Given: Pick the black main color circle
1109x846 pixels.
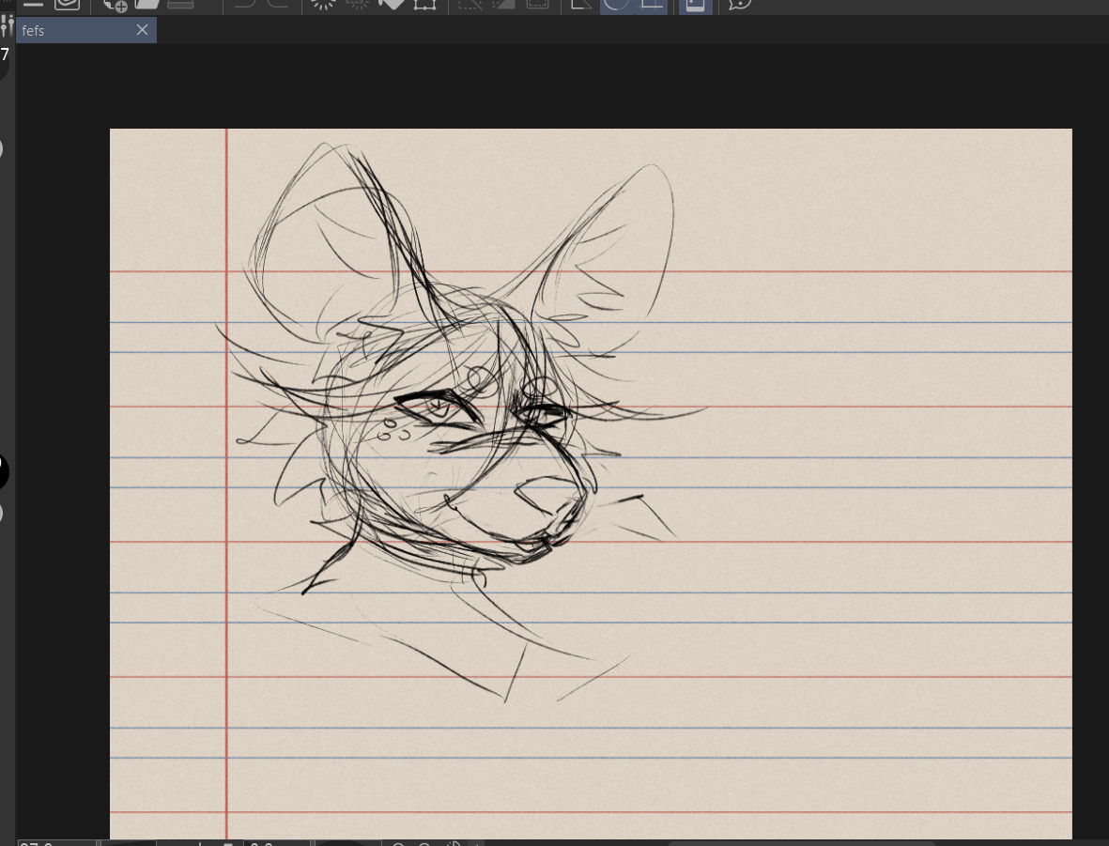Looking at the screenshot, I should 3,471.
